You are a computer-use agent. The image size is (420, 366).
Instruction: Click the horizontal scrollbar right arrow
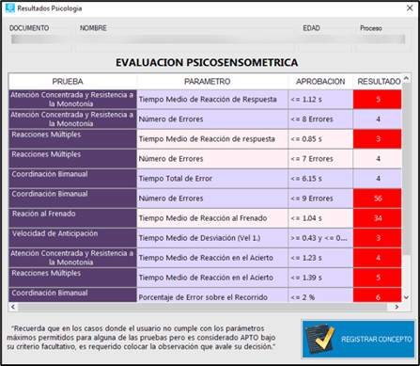[x=397, y=307]
